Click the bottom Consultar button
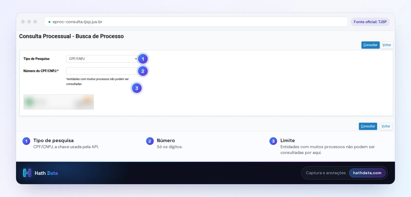Viewport: 411px width, 197px height. tap(368, 126)
